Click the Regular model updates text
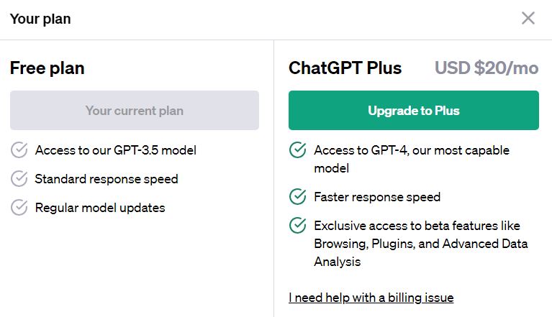This screenshot has height=317, width=552. tap(100, 208)
